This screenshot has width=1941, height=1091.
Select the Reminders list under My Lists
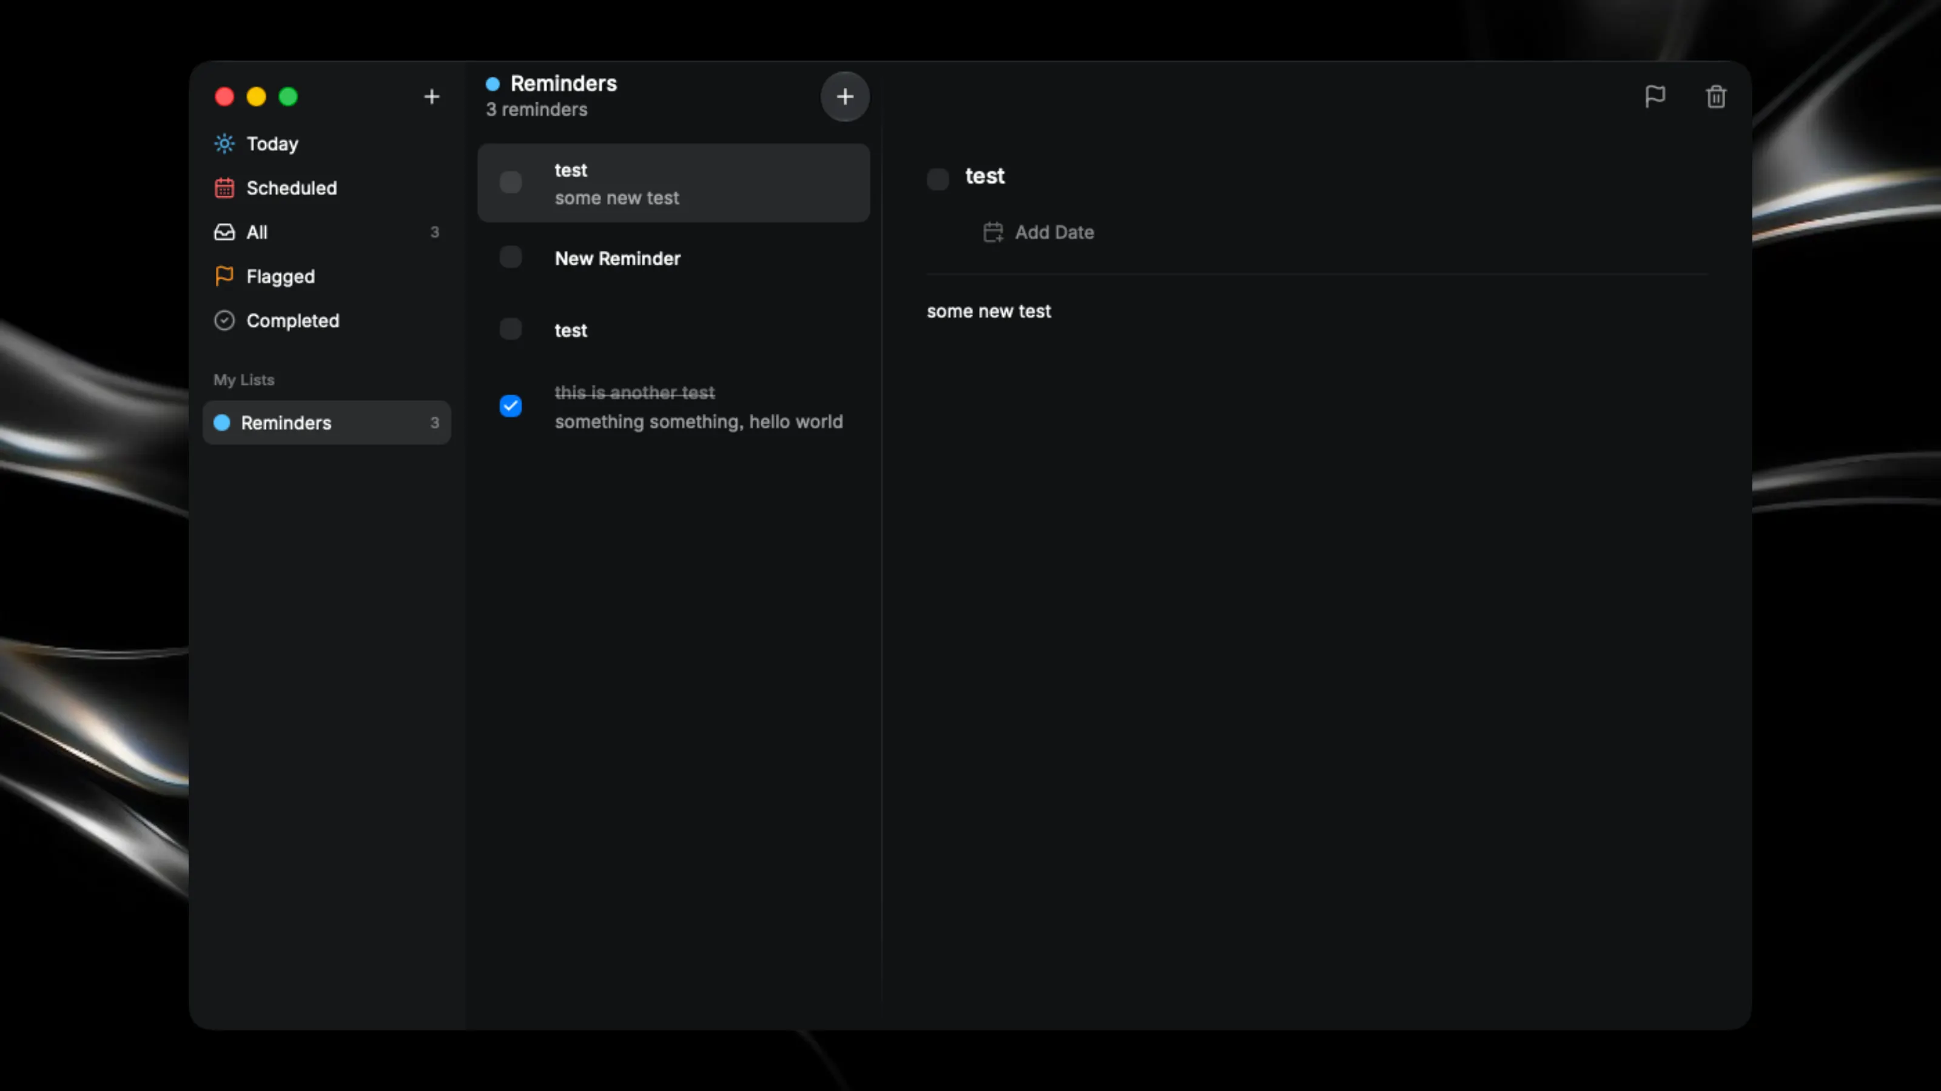point(326,422)
